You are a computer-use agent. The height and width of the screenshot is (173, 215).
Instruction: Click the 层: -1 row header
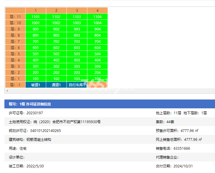point(15,85)
